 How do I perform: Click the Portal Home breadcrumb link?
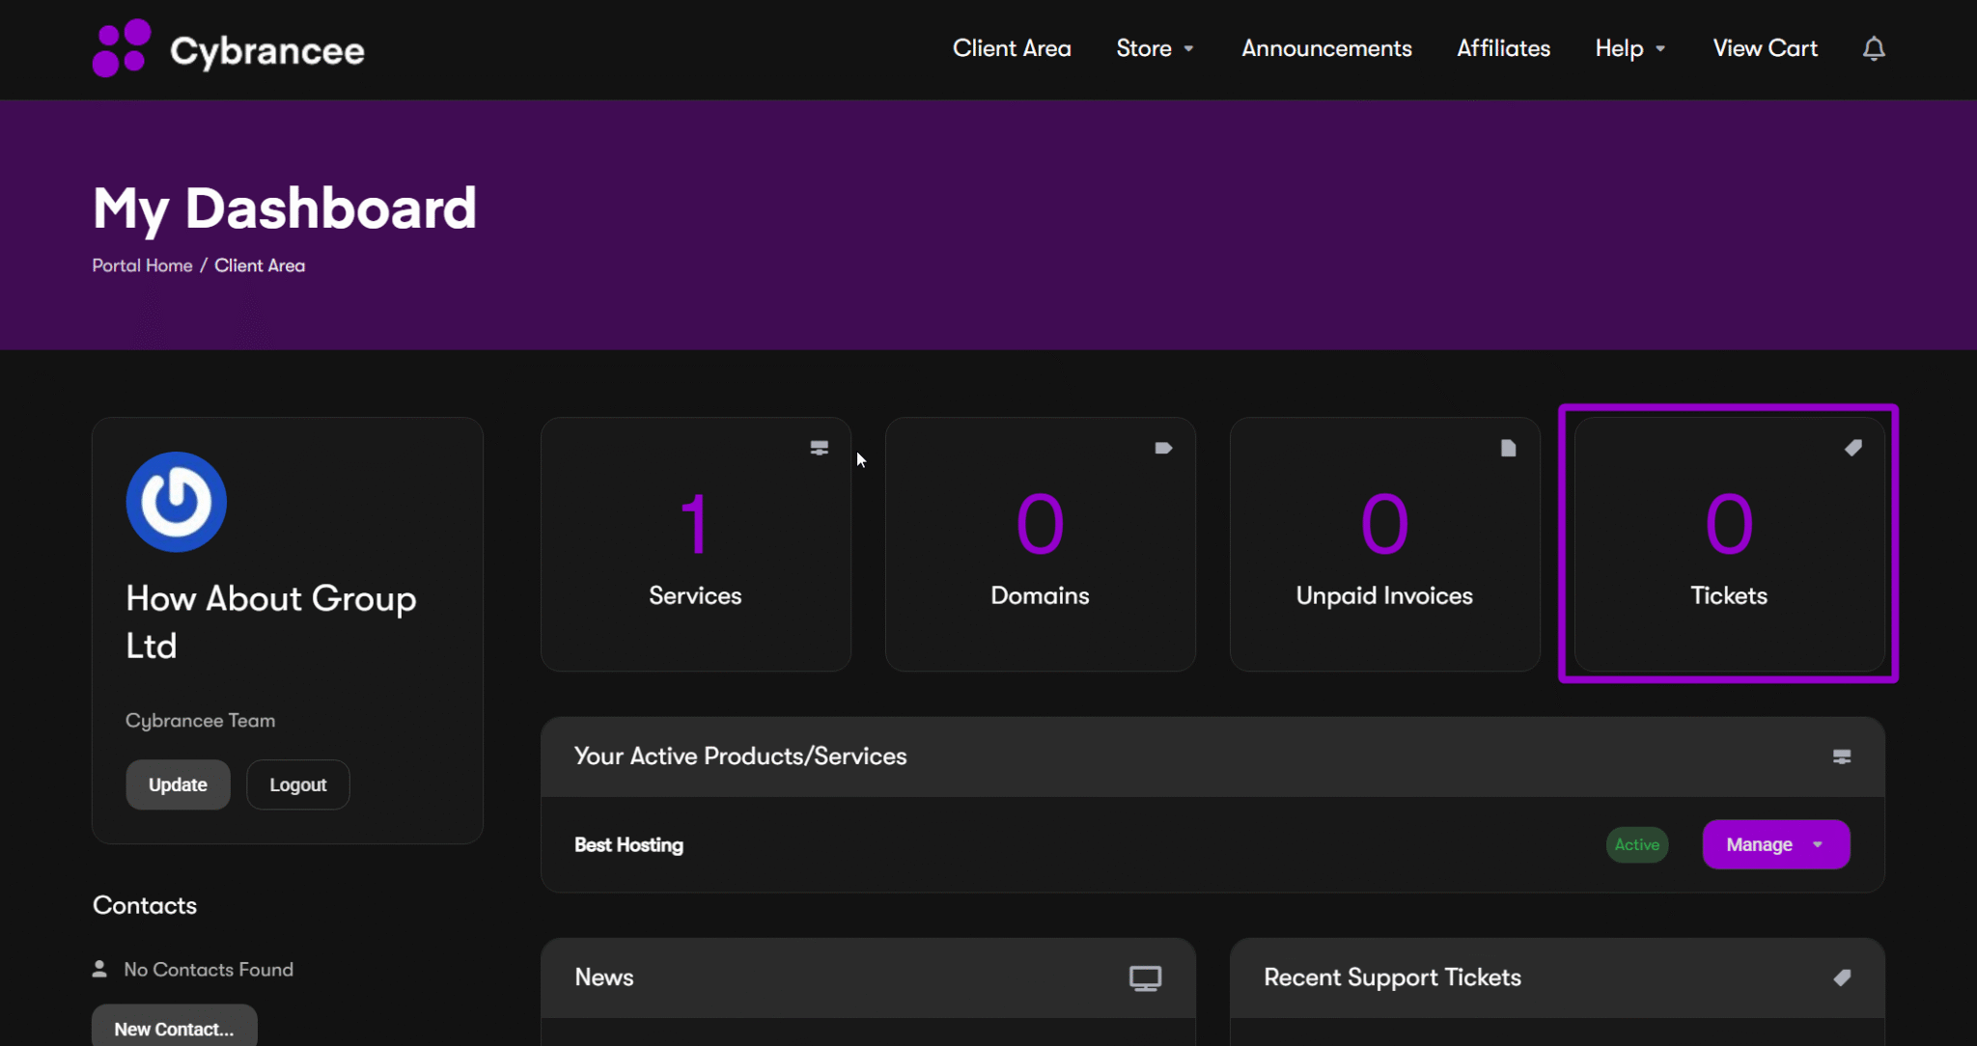(x=142, y=265)
